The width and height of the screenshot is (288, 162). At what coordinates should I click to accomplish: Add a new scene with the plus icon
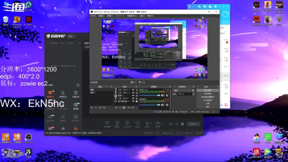[92, 108]
